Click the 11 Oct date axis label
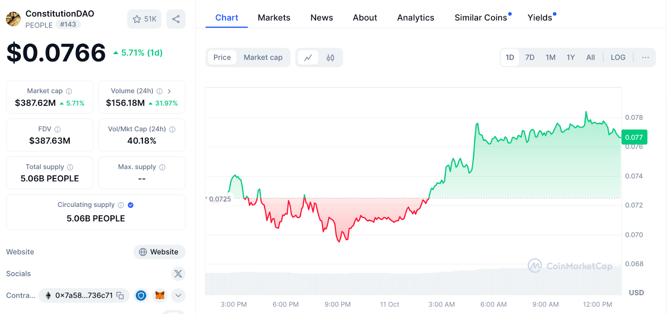Viewport: 668px width, 314px height. (x=390, y=304)
